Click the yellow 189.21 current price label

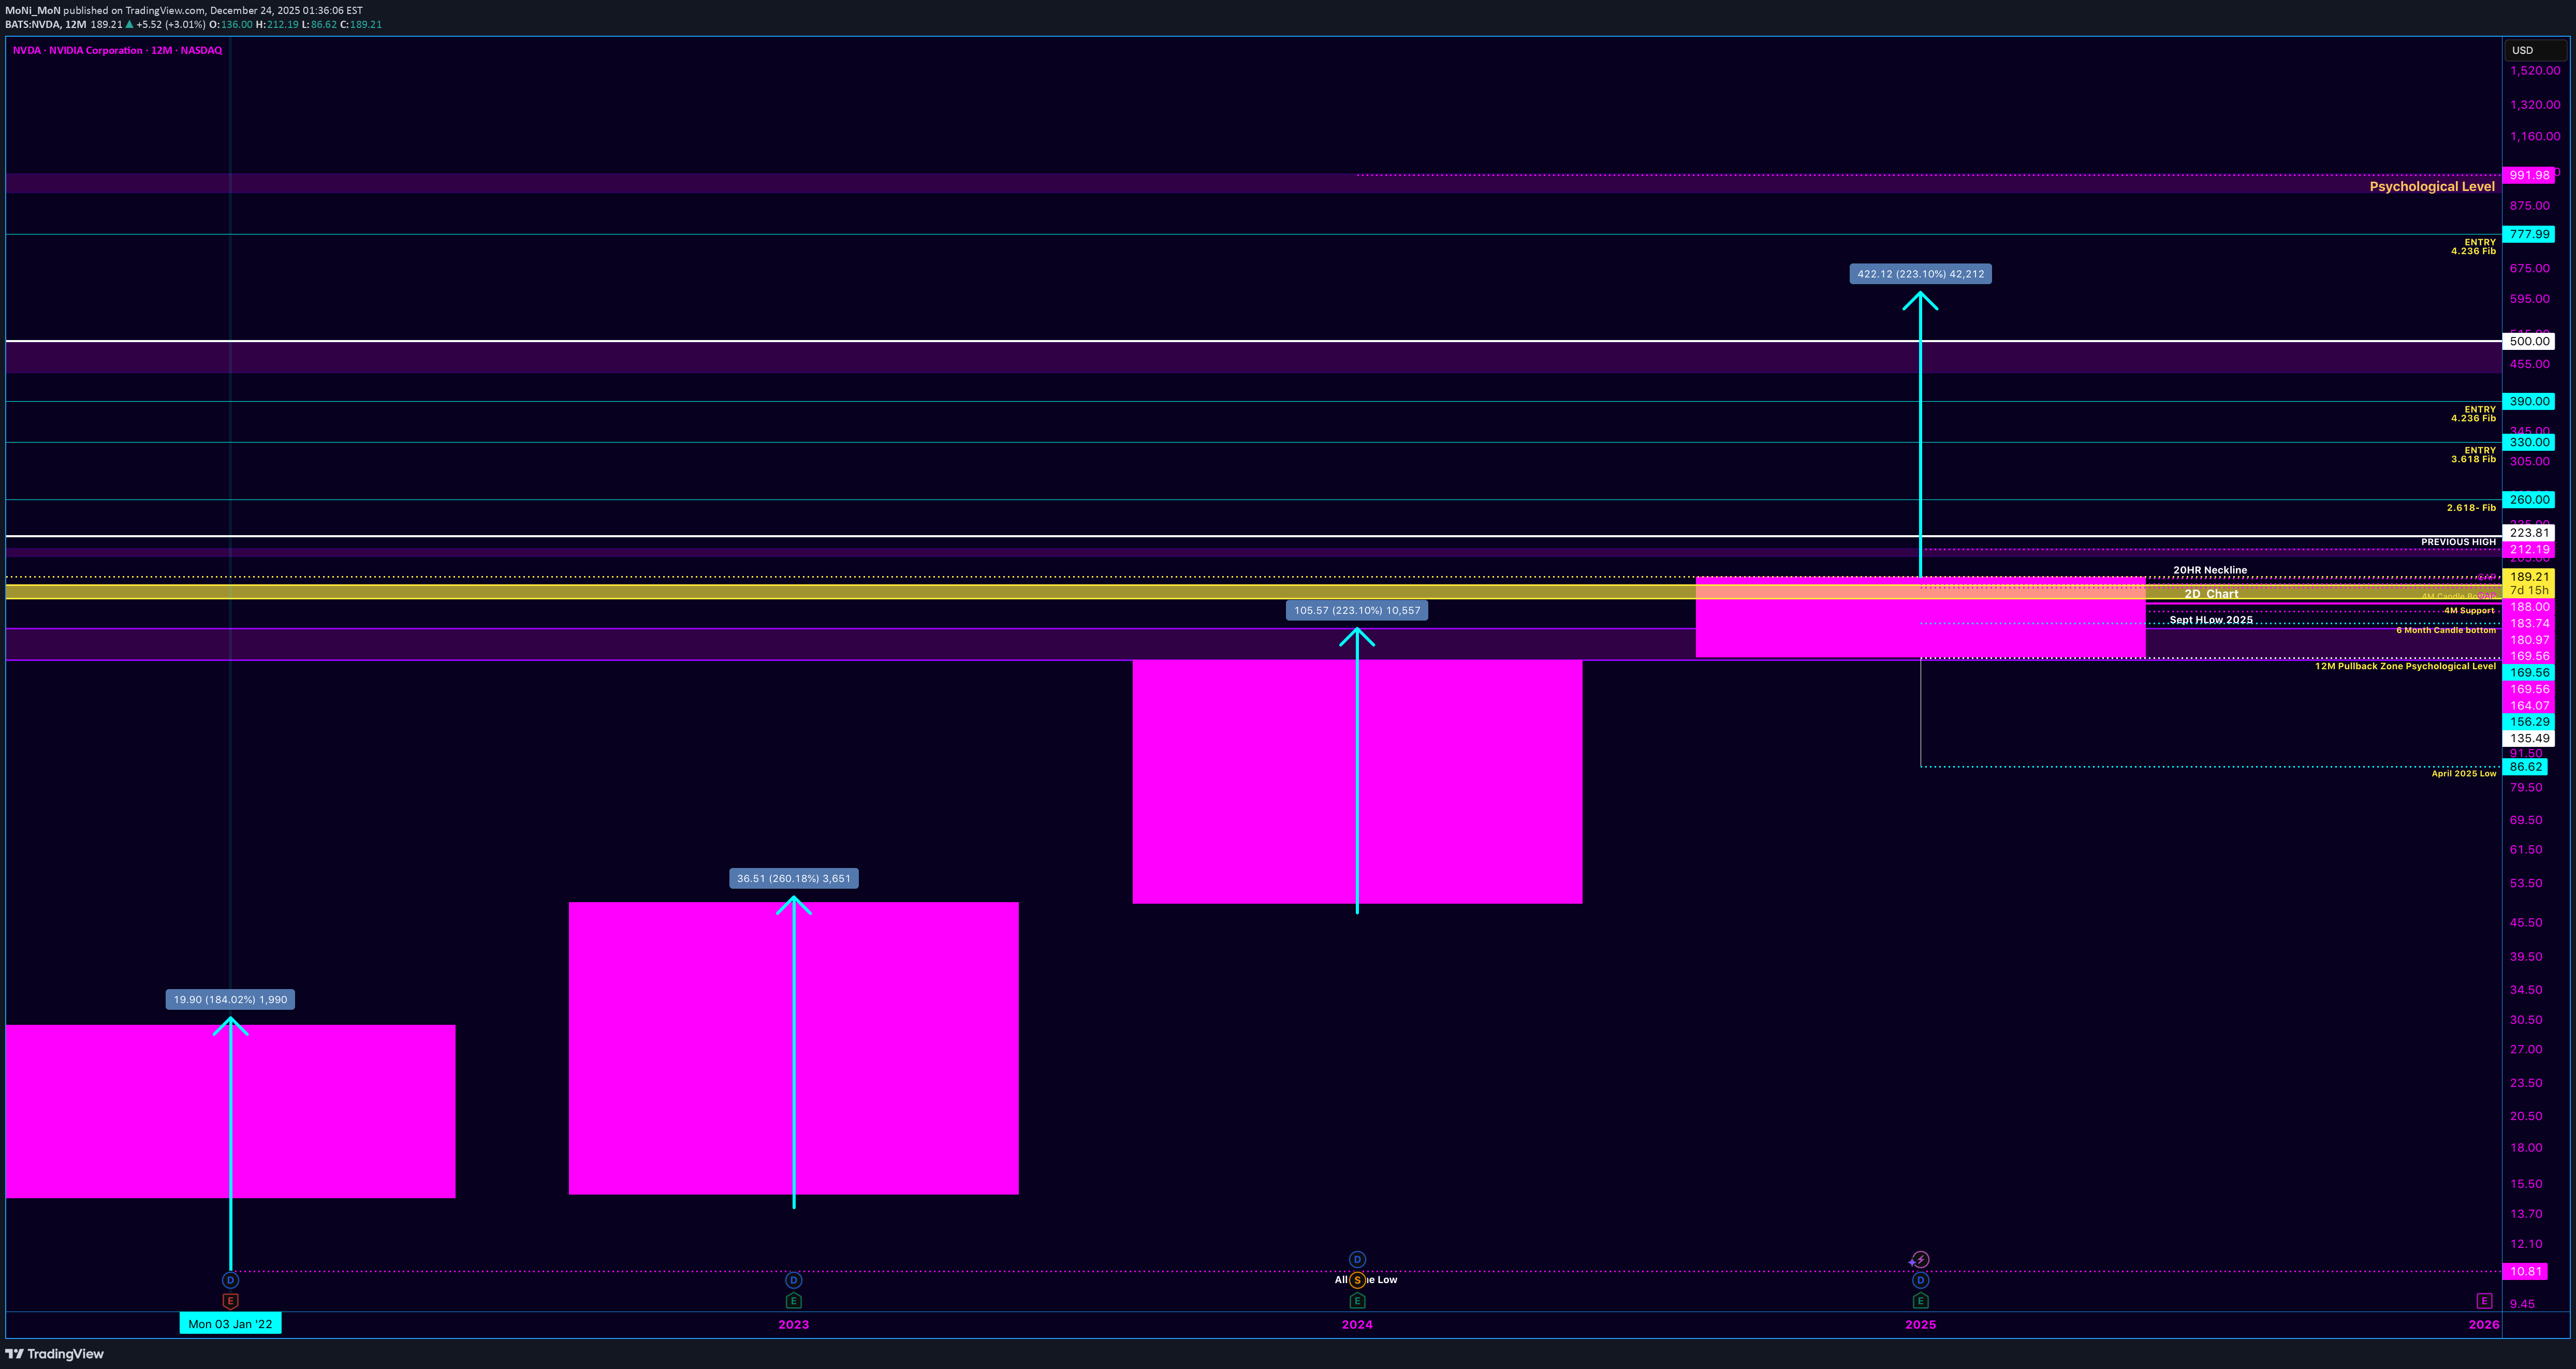[2528, 577]
